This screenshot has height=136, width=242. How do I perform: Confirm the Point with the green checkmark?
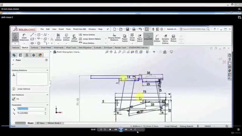pos(13,65)
